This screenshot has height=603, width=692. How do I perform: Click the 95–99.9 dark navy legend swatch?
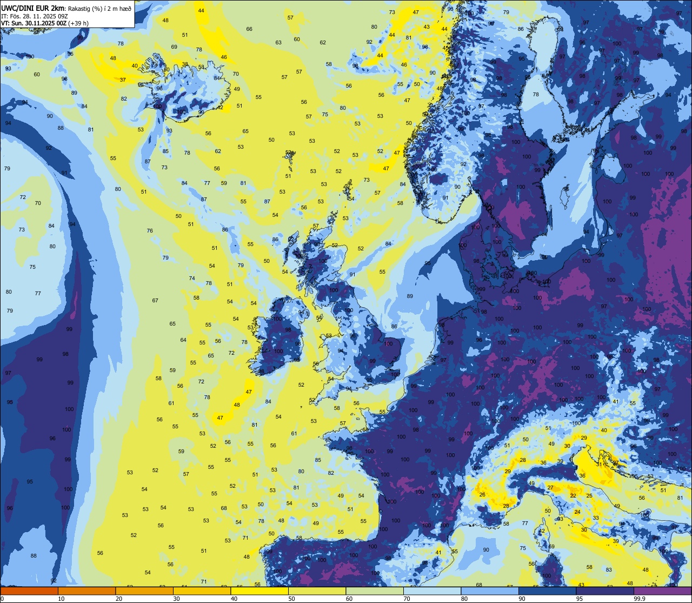click(605, 591)
